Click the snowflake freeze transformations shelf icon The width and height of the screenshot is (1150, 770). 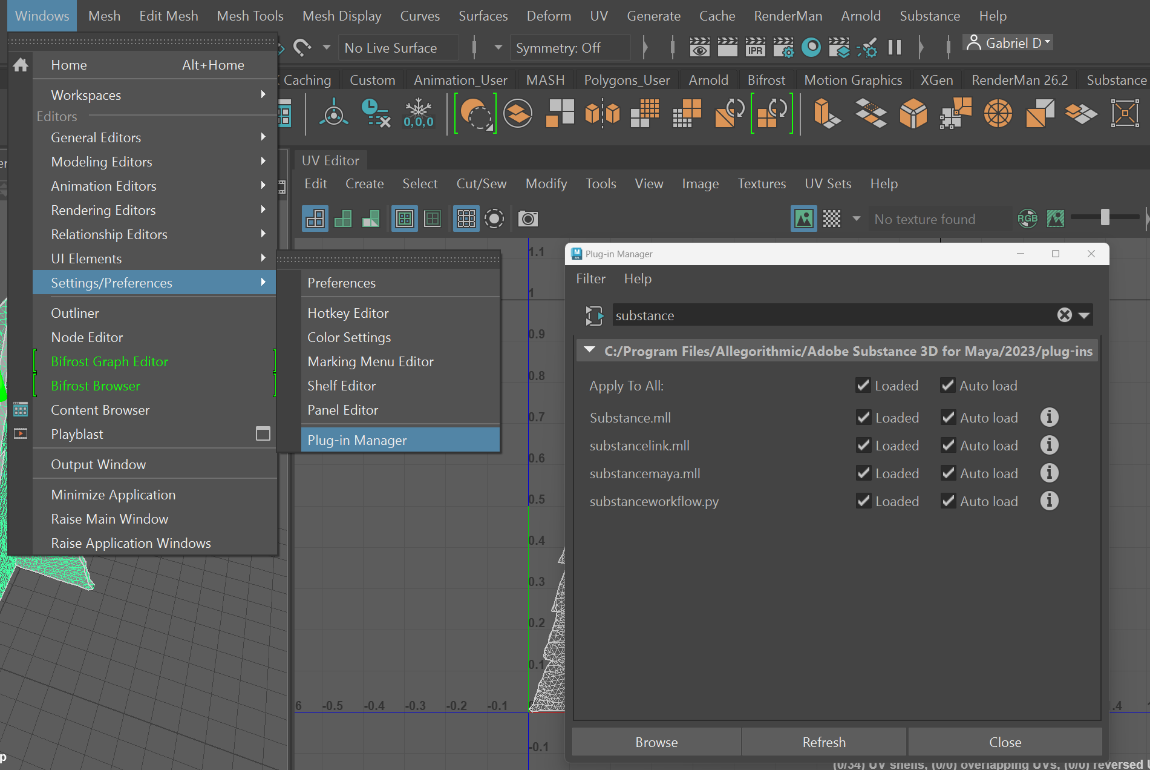pos(418,113)
